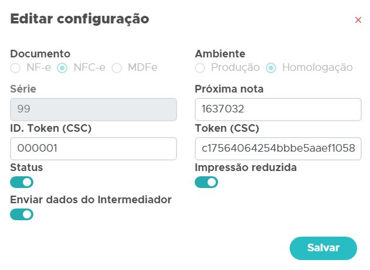Select Produção as the environment
Screen dimensions: 370x270
coord(200,68)
